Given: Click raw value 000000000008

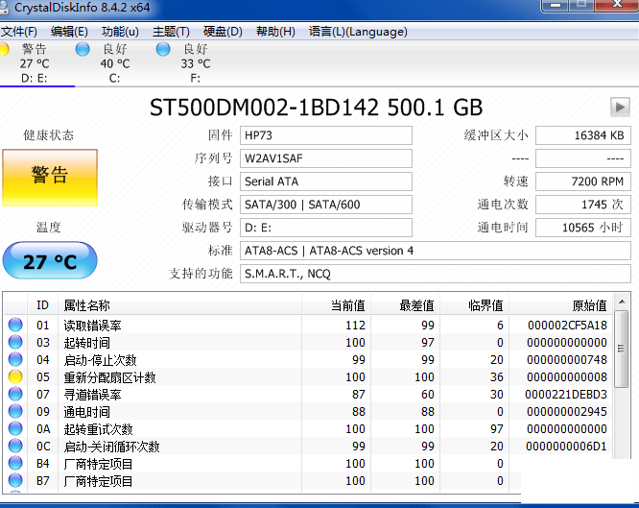Looking at the screenshot, I should [x=567, y=377].
